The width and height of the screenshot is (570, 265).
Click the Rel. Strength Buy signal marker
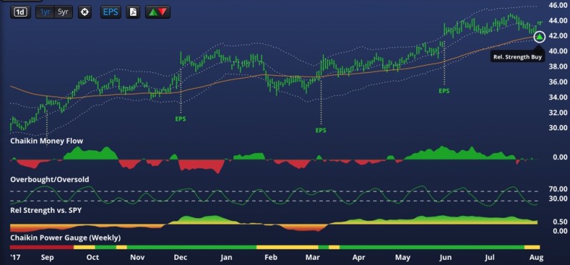(x=540, y=36)
